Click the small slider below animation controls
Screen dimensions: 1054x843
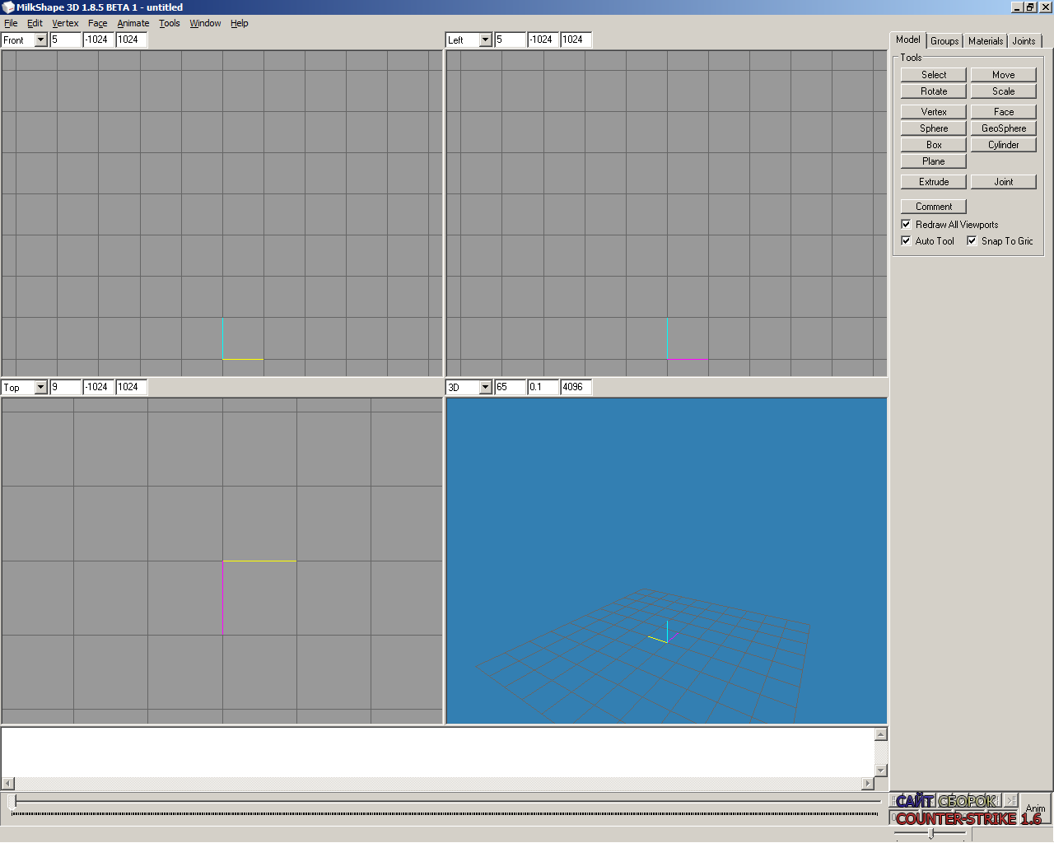coord(930,833)
